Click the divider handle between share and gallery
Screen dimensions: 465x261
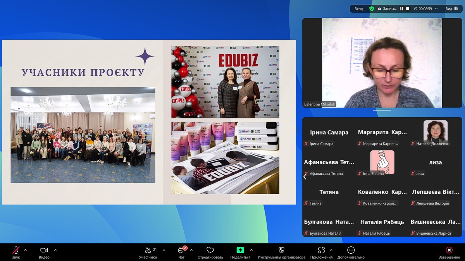coord(298,131)
